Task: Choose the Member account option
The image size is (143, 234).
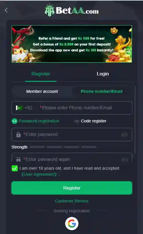Action: tap(42, 91)
